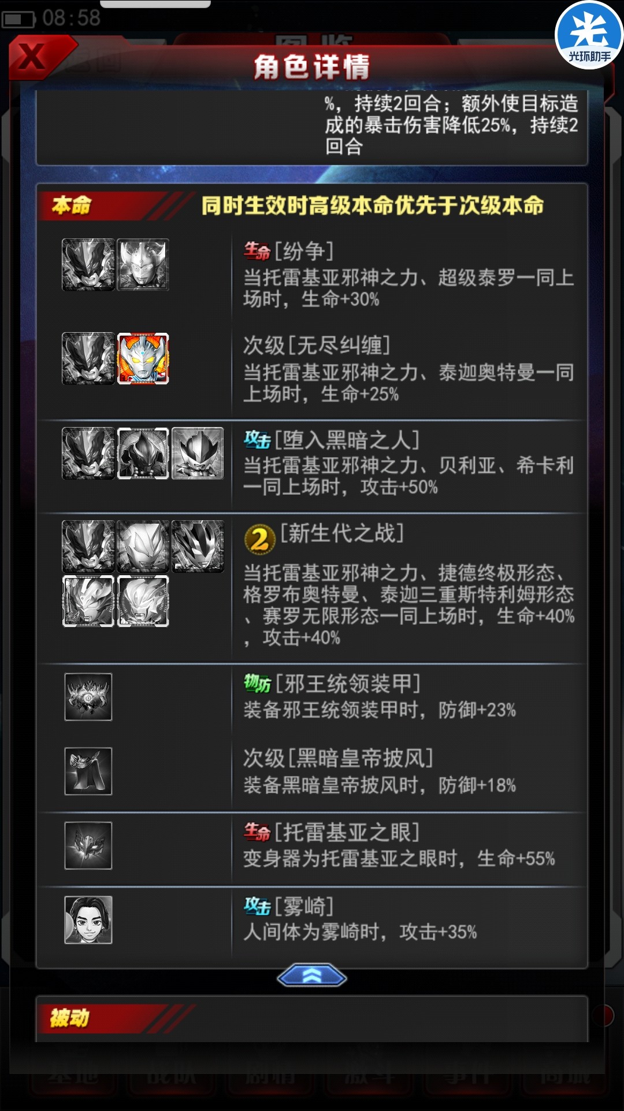Screen dimensions: 624x1111
Task: Tap the 赛罗无限形态 portrait in second row
Action: click(x=143, y=601)
